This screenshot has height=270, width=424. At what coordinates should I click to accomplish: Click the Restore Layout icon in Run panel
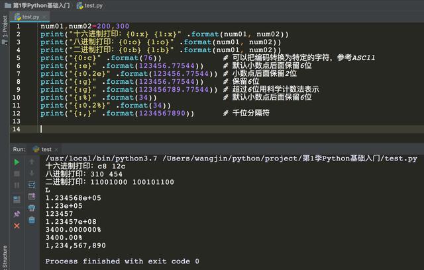point(17,199)
